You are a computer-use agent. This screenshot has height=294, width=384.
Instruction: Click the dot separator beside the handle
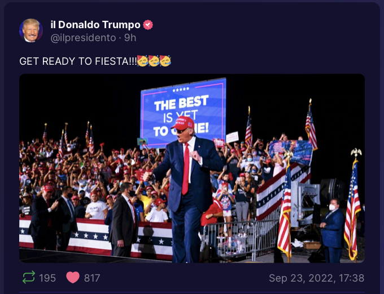click(x=120, y=38)
